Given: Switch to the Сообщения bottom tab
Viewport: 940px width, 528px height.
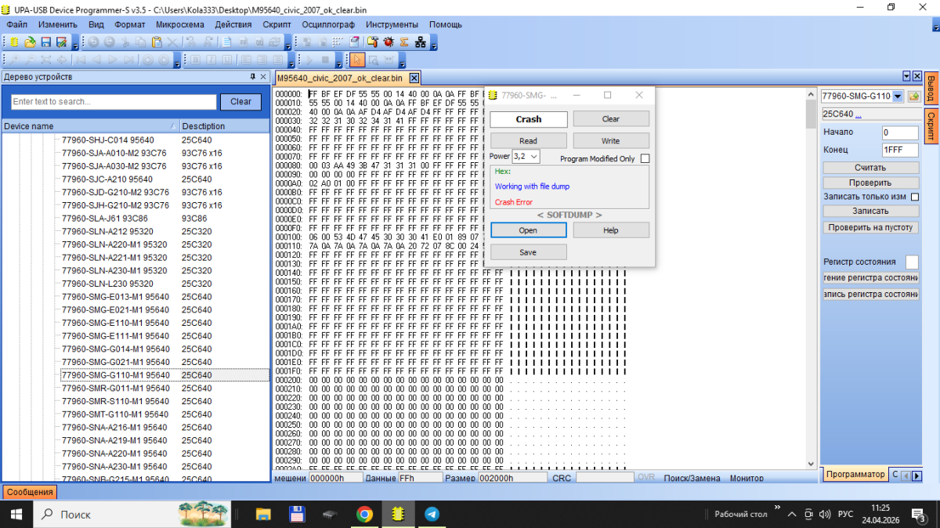Looking at the screenshot, I should [x=30, y=492].
